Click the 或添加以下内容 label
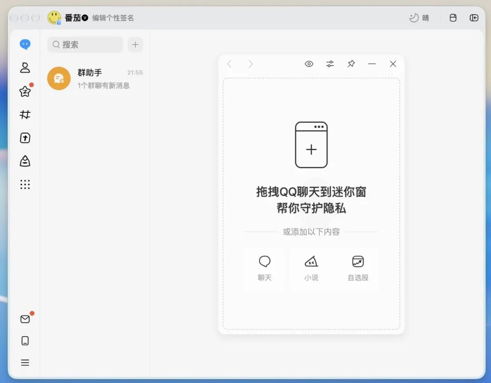The height and width of the screenshot is (383, 491). coord(311,232)
